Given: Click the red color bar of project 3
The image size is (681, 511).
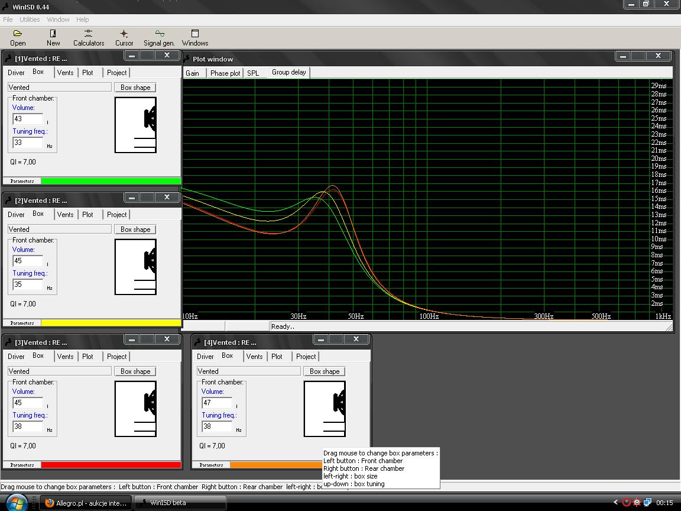Looking at the screenshot, I should tap(111, 465).
